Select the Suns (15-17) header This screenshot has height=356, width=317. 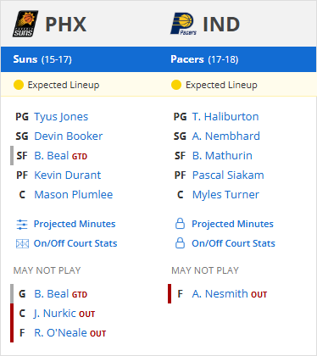(x=42, y=59)
